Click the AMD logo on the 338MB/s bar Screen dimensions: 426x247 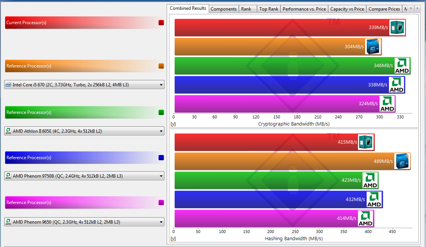[397, 85]
